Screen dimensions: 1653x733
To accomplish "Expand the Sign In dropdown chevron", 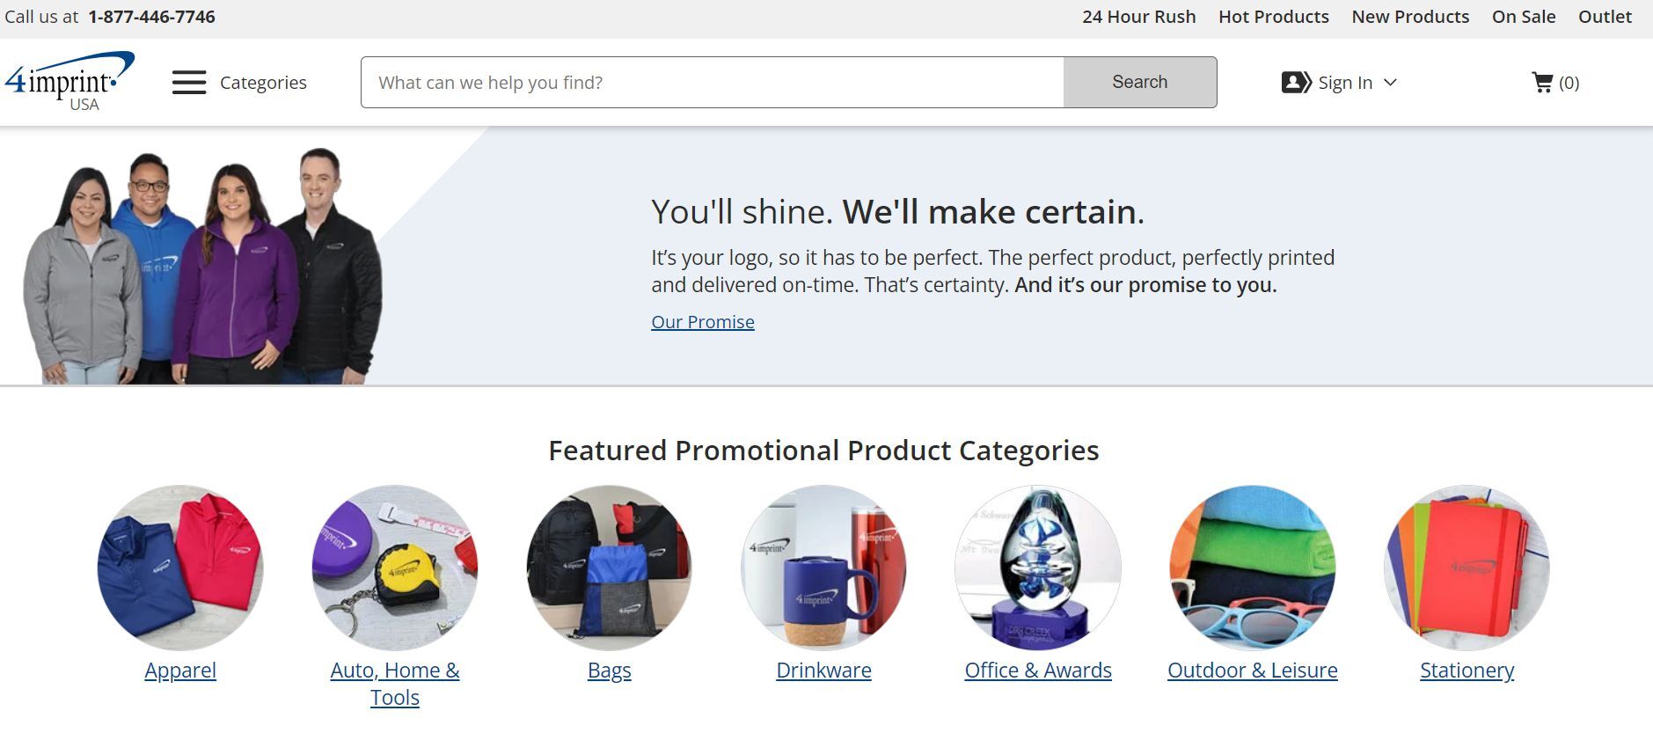I will 1390,83.
